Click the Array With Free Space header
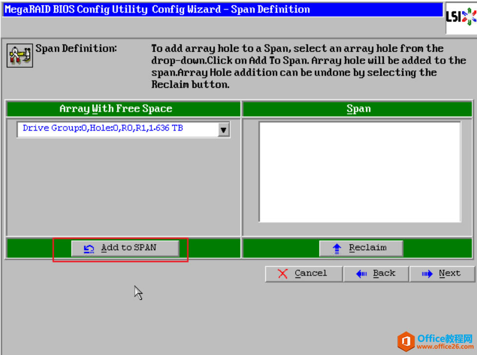Image resolution: width=477 pixels, height=355 pixels. click(123, 109)
